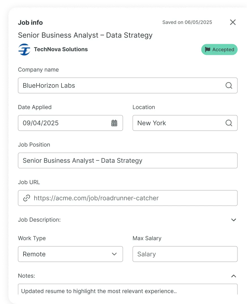This screenshot has height=304, width=247.
Task: Click the Notes text area
Action: [x=127, y=290]
